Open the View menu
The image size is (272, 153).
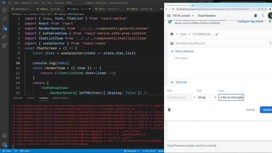click(36, 3)
